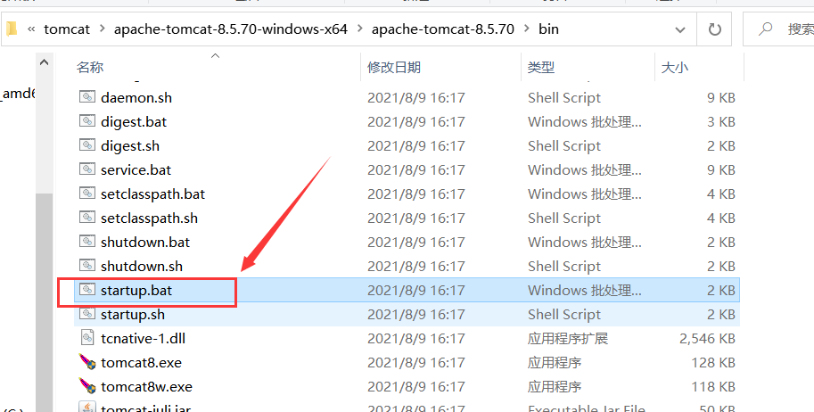Expand the chevron before the bin breadcrumb
This screenshot has height=412, width=814.
[526, 29]
